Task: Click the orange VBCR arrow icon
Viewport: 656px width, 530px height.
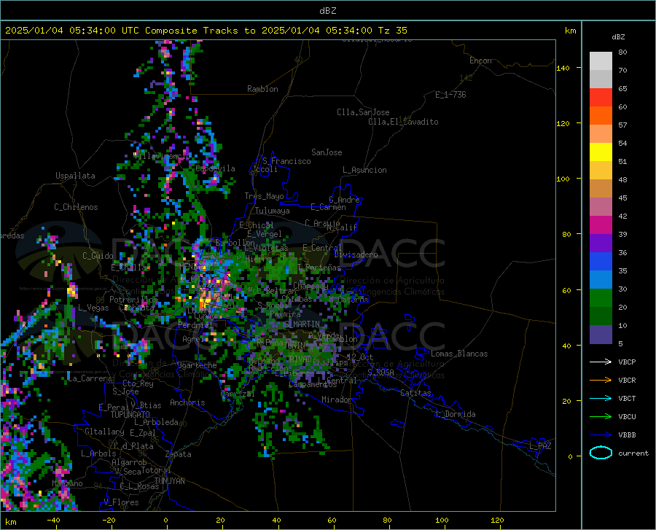Action: (601, 381)
